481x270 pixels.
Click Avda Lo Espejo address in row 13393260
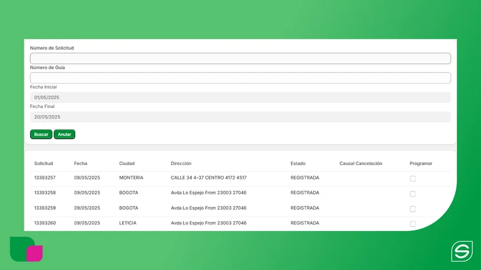209,223
